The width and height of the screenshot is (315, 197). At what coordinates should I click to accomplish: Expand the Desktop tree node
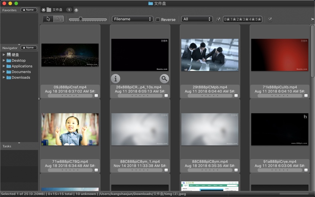(x=4, y=60)
